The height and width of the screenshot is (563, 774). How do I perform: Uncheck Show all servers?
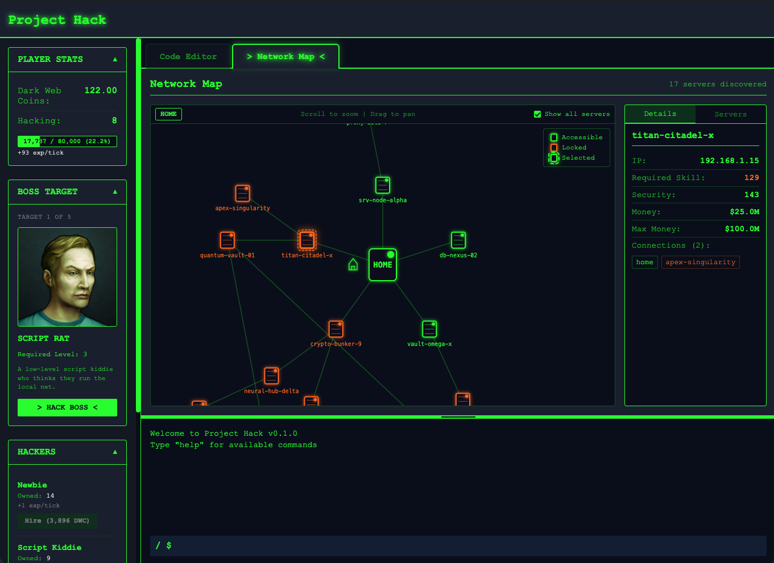click(x=537, y=114)
